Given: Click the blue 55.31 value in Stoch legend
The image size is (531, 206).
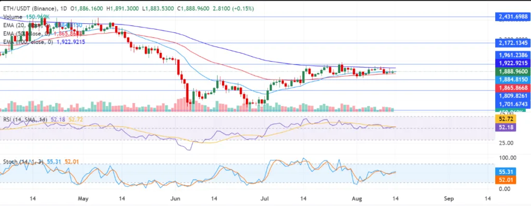Looking at the screenshot, I should click(x=53, y=162).
